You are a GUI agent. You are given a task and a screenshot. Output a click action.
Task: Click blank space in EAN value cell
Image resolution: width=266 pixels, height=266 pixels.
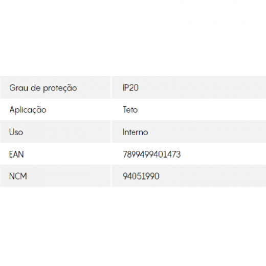221,153
